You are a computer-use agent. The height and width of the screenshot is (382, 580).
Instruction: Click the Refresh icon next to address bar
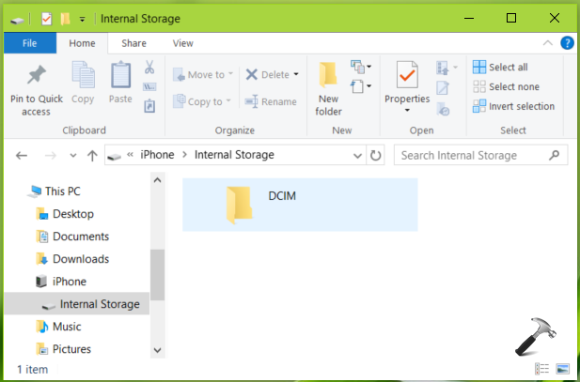pos(375,155)
